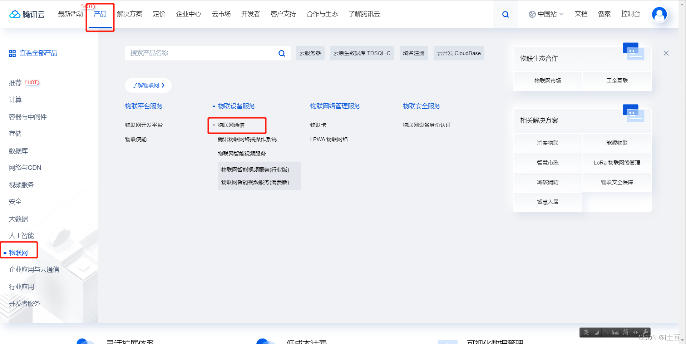Click the Tencent Cloud logo
Viewport: 686px width, 344px height.
pyautogui.click(x=27, y=14)
